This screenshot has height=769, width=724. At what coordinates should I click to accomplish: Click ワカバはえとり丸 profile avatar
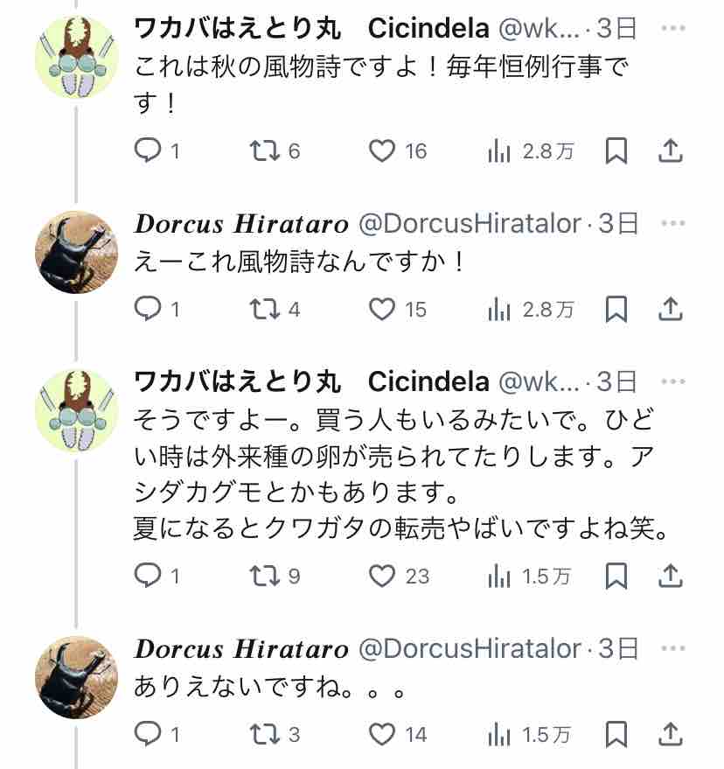click(x=77, y=57)
